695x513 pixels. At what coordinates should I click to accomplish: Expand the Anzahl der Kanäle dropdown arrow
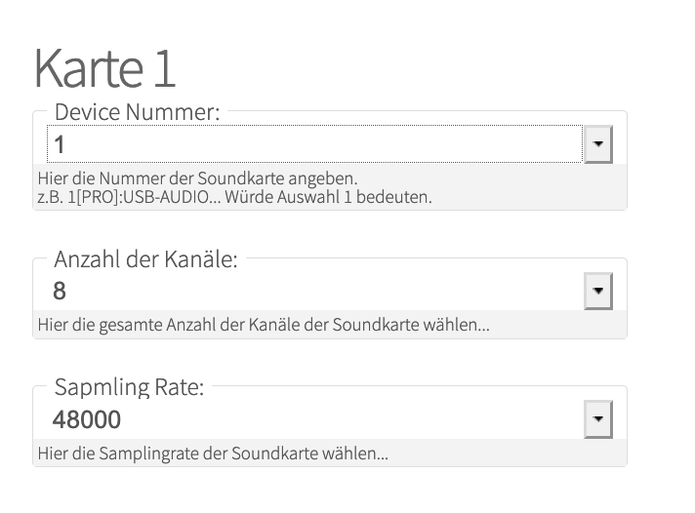(x=597, y=291)
